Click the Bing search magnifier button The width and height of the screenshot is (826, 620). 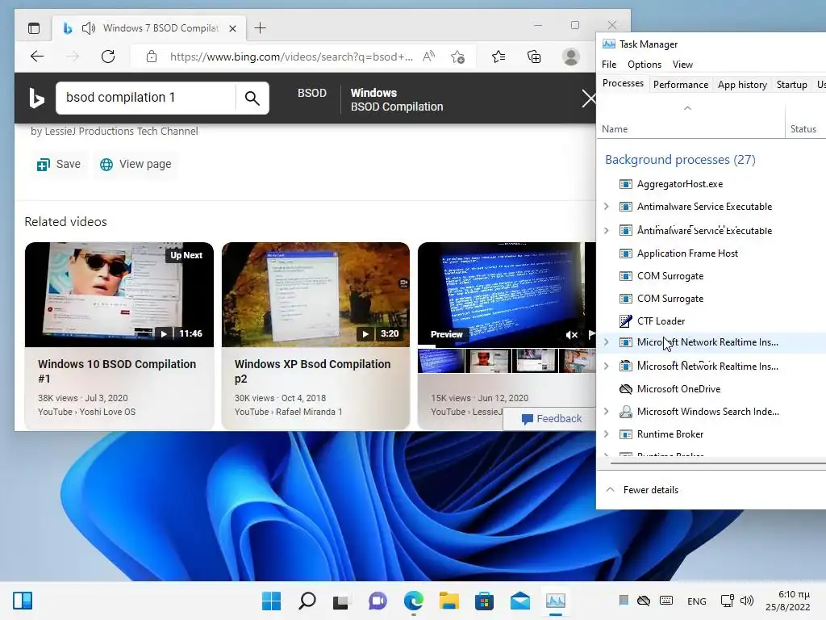(x=252, y=98)
